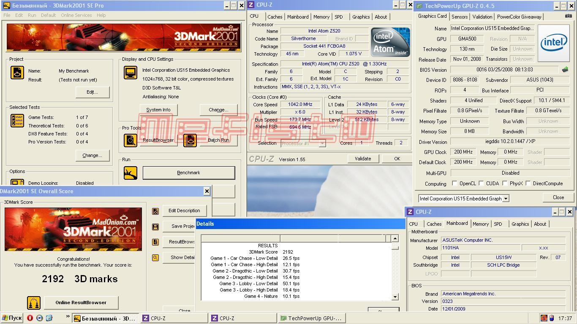Switch to the SPD tab in the lower CPU-Z window
The image size is (577, 324).
pyautogui.click(x=498, y=224)
